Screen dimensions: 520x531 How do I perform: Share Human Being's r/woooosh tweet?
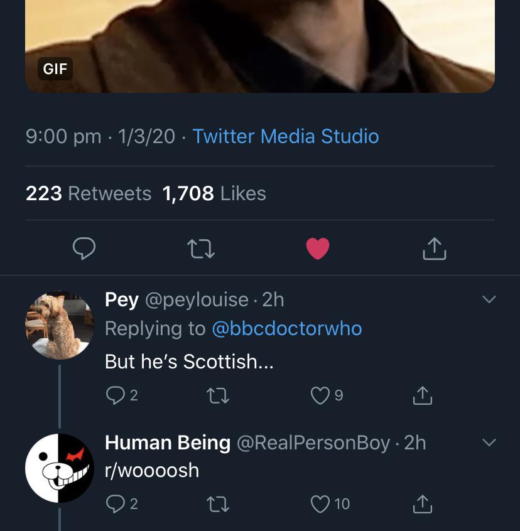pos(422,504)
